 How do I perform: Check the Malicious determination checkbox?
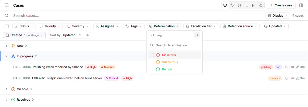click(152, 55)
